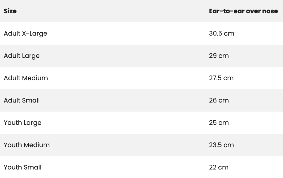
Task: Click the Youth Small size cell
Action: [x=23, y=167]
